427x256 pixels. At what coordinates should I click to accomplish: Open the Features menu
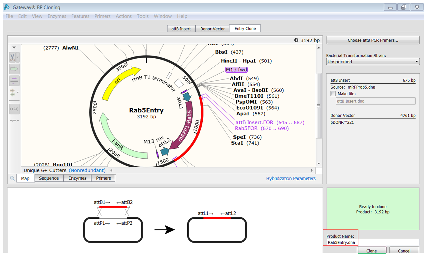click(80, 16)
